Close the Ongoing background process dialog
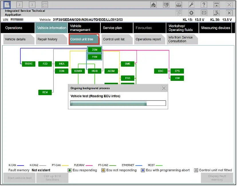This screenshot has height=186, width=237. [164, 88]
